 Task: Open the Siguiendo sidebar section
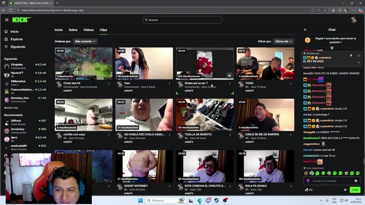[18, 47]
